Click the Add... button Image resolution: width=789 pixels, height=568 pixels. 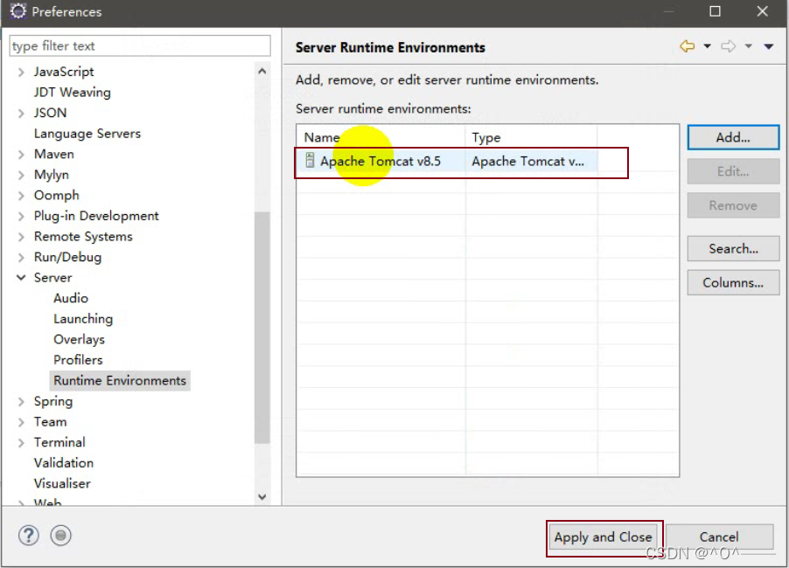click(733, 137)
